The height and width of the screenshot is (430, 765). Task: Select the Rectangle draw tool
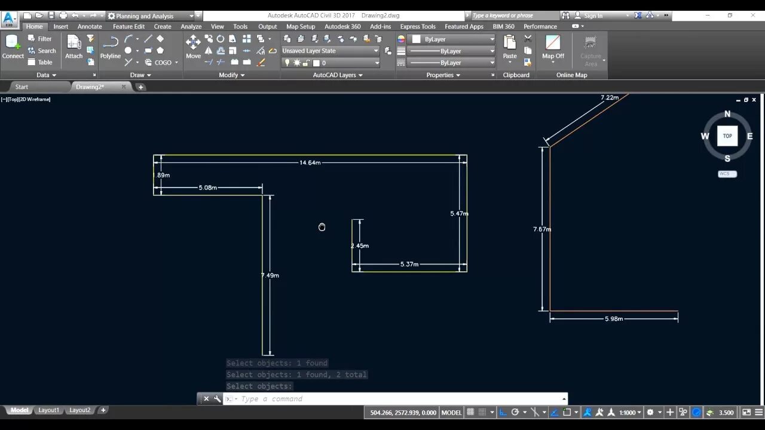pos(148,51)
